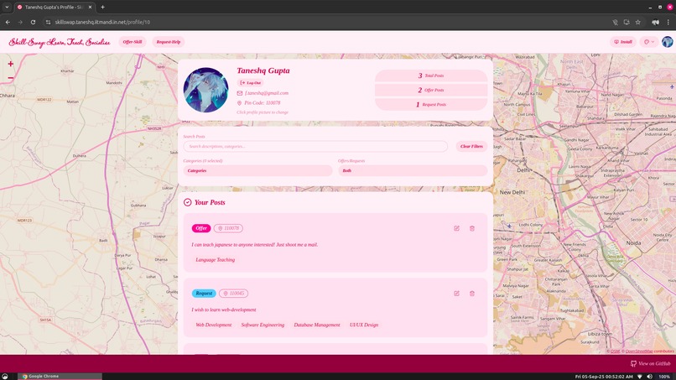Edit the Japanese teaching Offer post
Viewport: 676px width, 380px height.
[456, 228]
